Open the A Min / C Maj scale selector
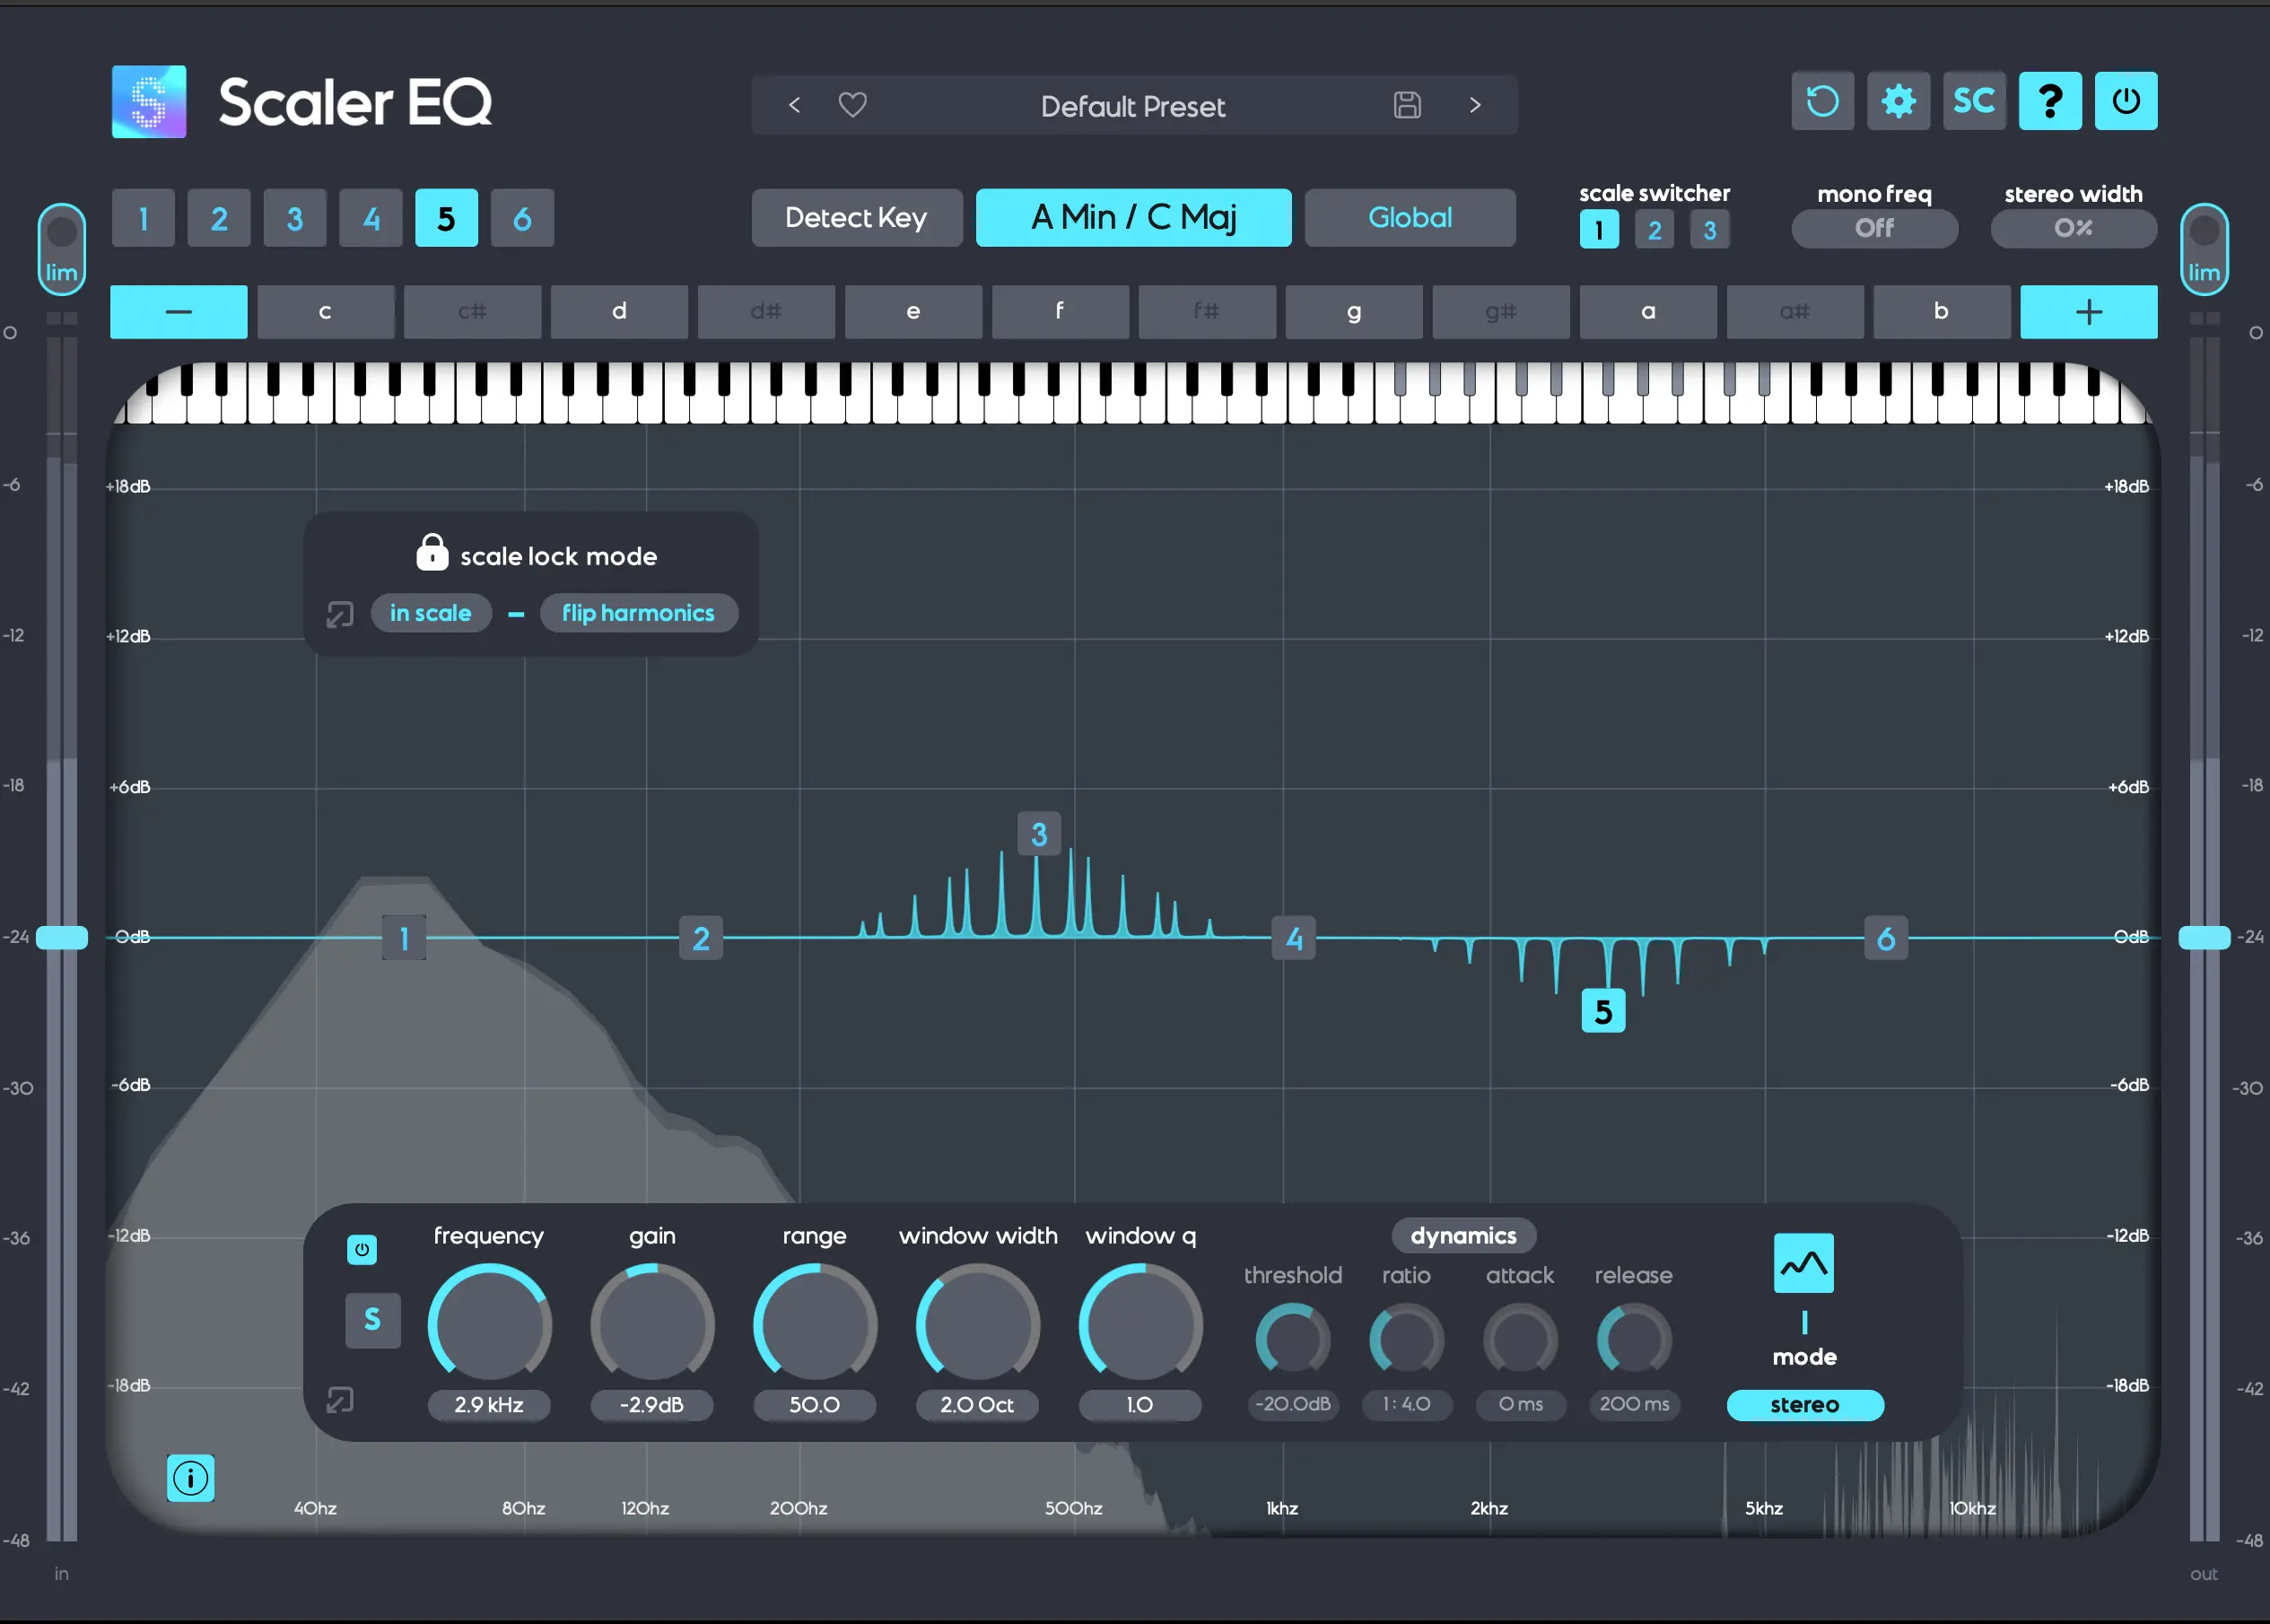2270x1624 pixels. [x=1133, y=218]
